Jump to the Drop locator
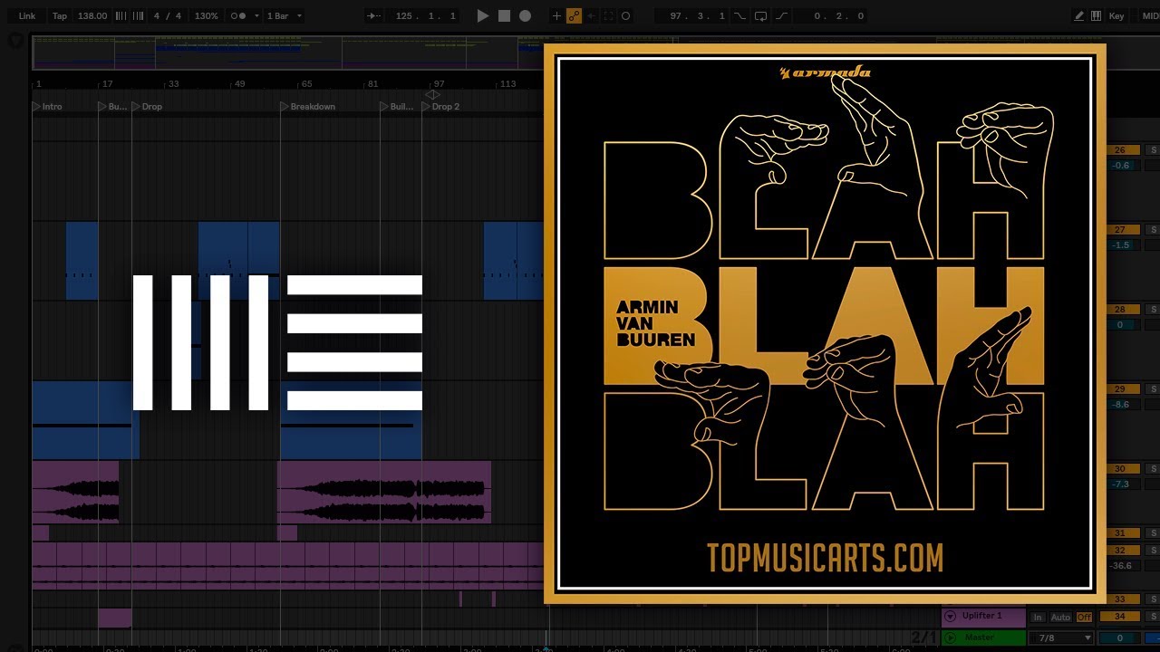 148,106
